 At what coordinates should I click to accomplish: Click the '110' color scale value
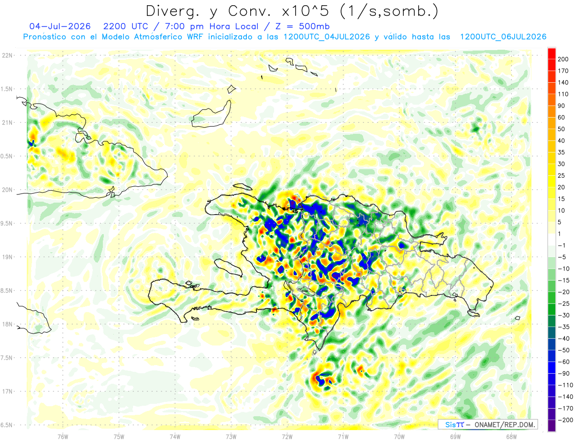[x=563, y=94]
